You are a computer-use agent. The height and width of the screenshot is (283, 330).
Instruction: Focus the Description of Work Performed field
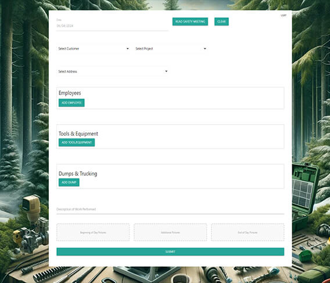170,209
